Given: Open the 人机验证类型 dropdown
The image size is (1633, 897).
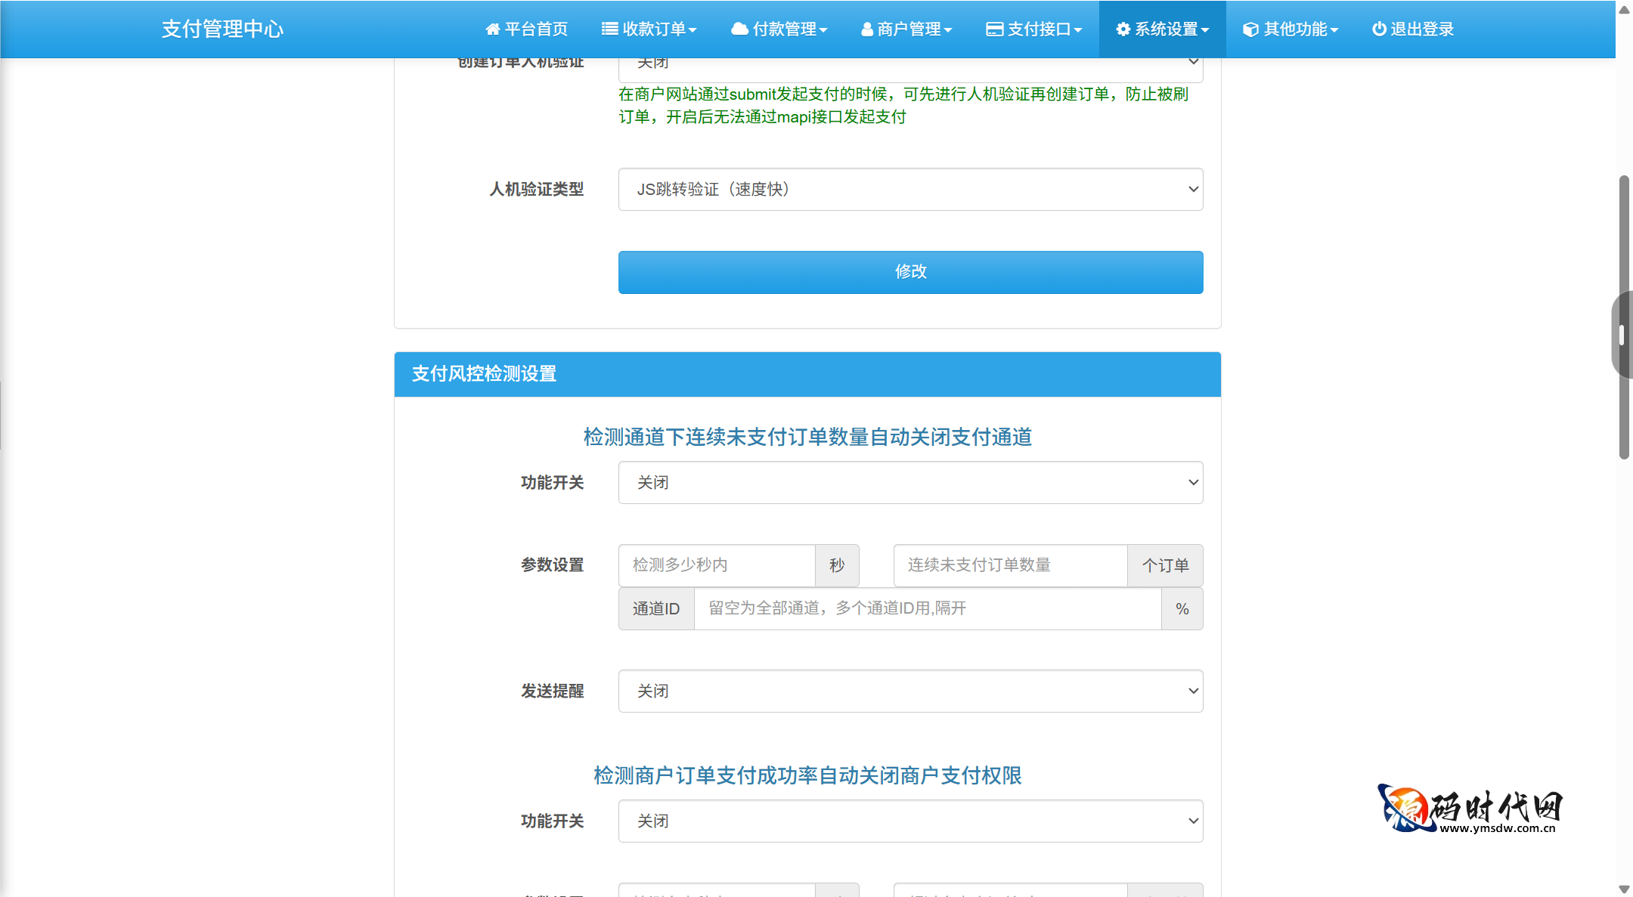Looking at the screenshot, I should (909, 190).
